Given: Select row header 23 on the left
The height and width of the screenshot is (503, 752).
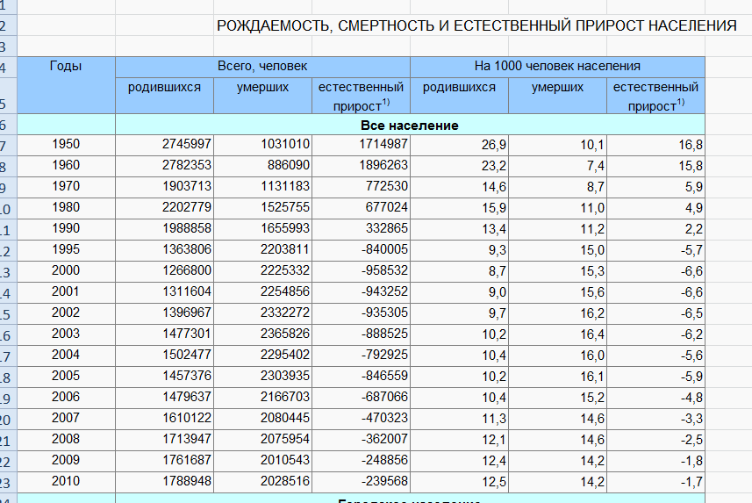Looking at the screenshot, I should click(x=4, y=481).
